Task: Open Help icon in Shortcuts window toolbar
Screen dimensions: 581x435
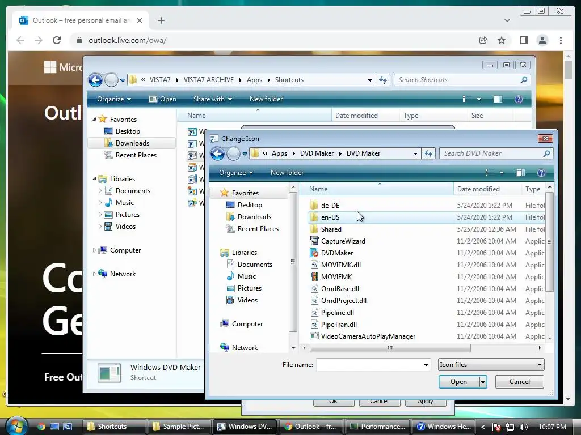Action: tap(519, 99)
